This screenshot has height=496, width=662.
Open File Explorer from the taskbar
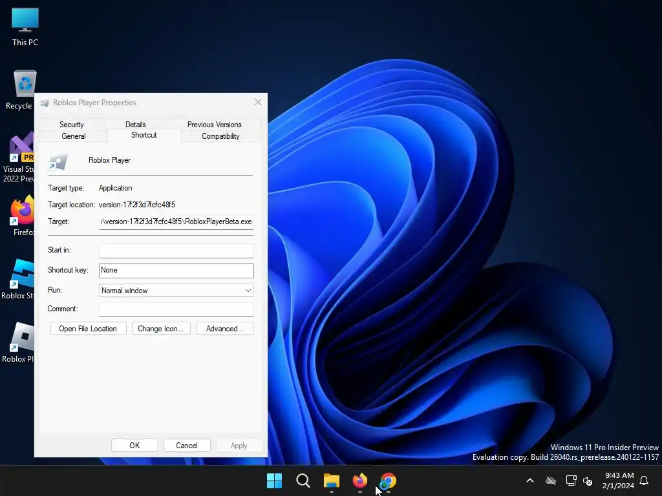point(332,480)
